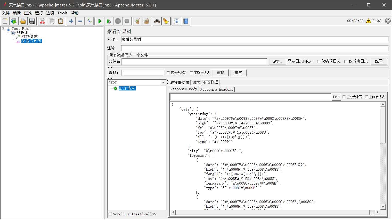Start the test with green arrow
Screen dimensions: 392x220
[x=100, y=21]
